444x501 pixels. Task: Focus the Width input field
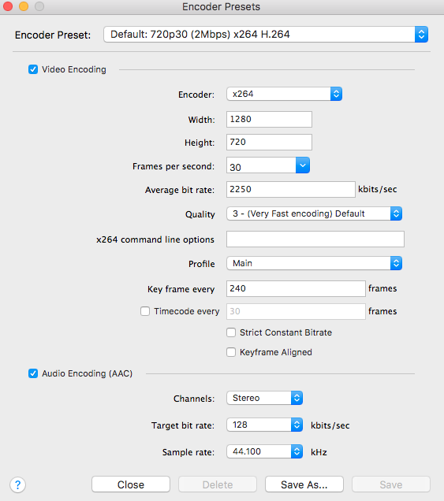tap(269, 119)
